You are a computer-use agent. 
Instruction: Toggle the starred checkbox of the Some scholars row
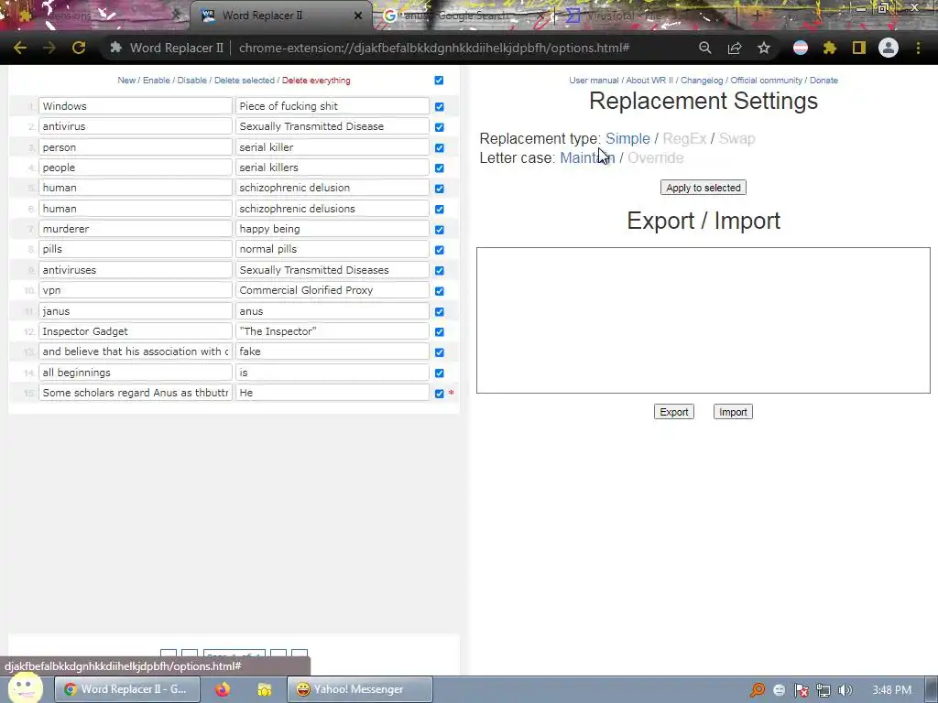[x=439, y=394]
